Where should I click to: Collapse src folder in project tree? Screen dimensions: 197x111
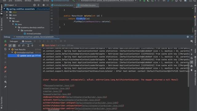click(x=7, y=18)
